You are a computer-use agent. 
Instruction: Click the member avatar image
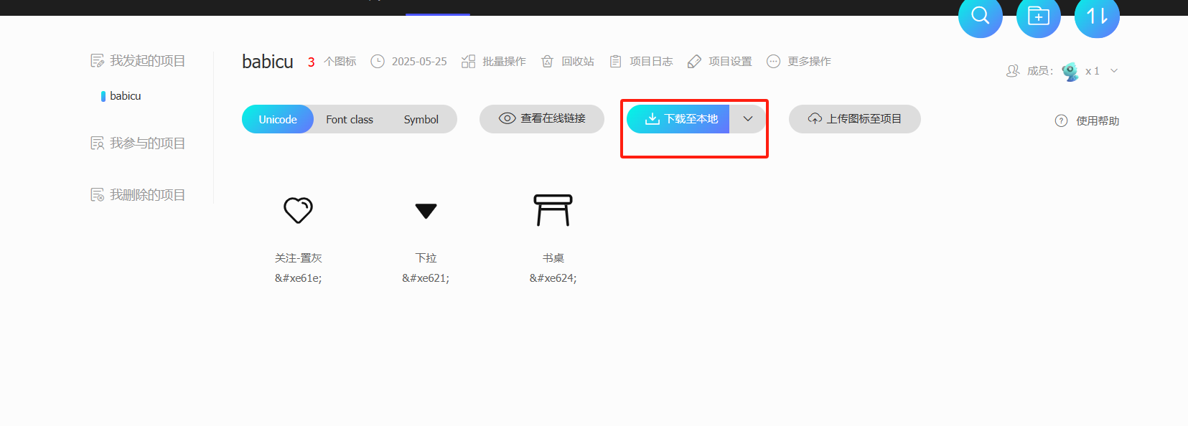coord(1070,71)
